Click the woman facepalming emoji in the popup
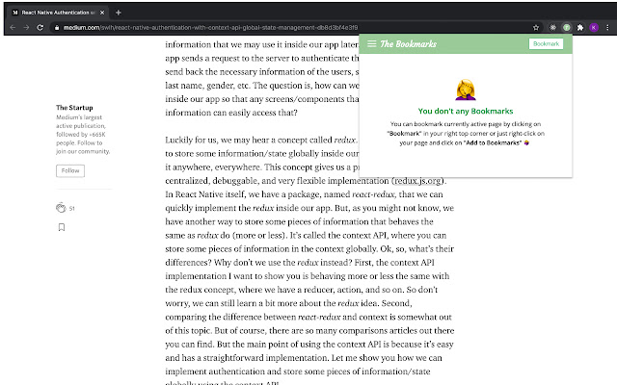Viewport: 617px width, 385px height. [466, 90]
